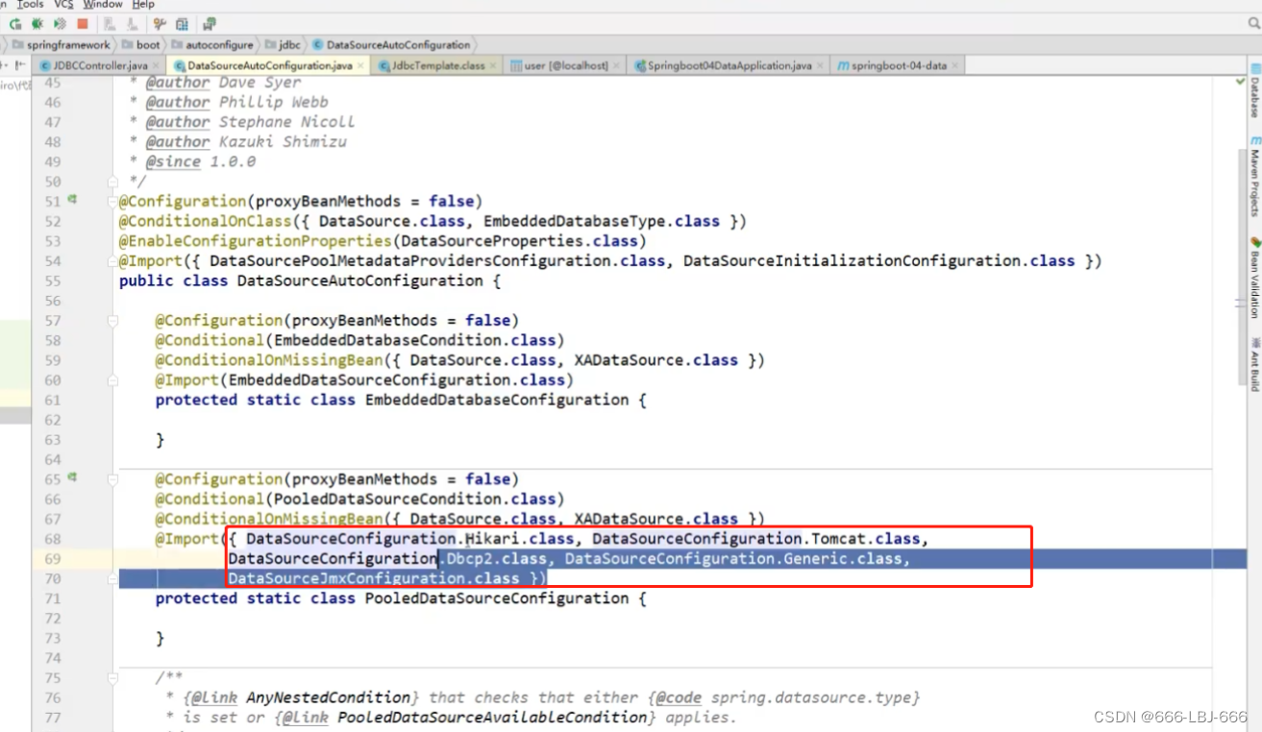Close the user [@localhost] tab

coord(617,65)
